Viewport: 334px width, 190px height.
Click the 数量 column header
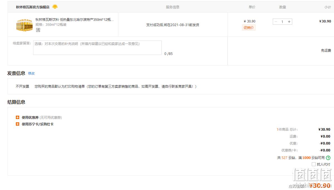[283, 7]
